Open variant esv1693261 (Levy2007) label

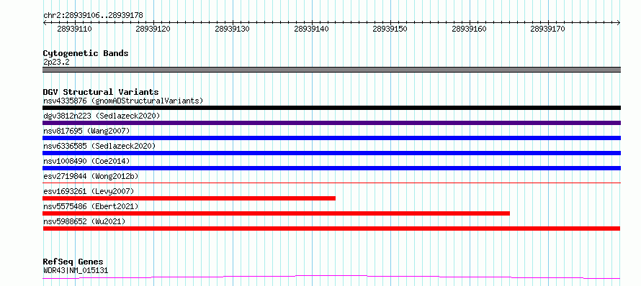pos(89,191)
